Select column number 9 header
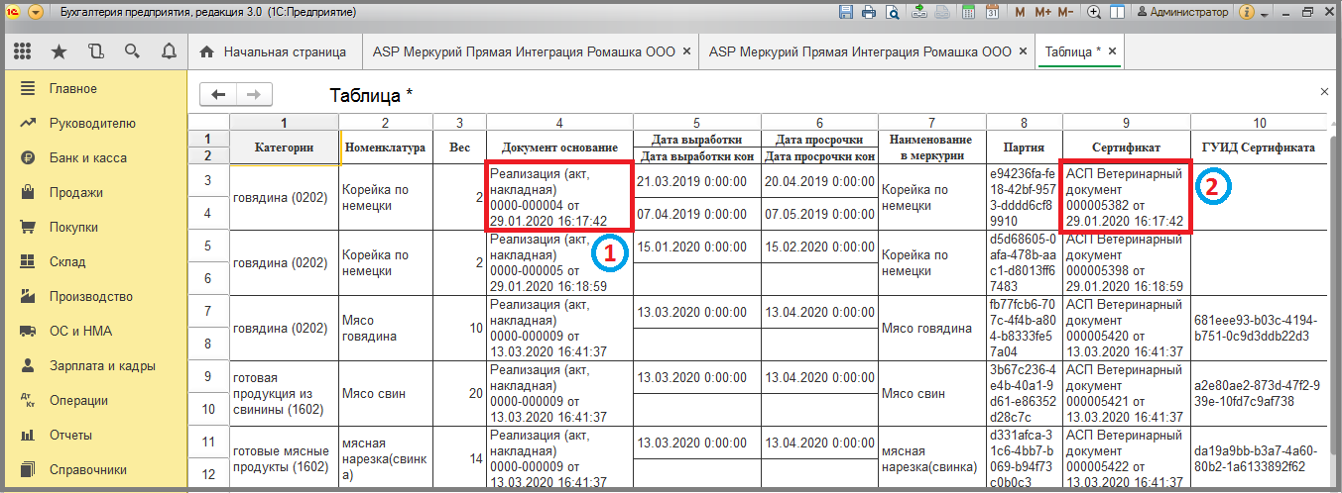Viewport: 1342px width, 493px height. point(1126,123)
